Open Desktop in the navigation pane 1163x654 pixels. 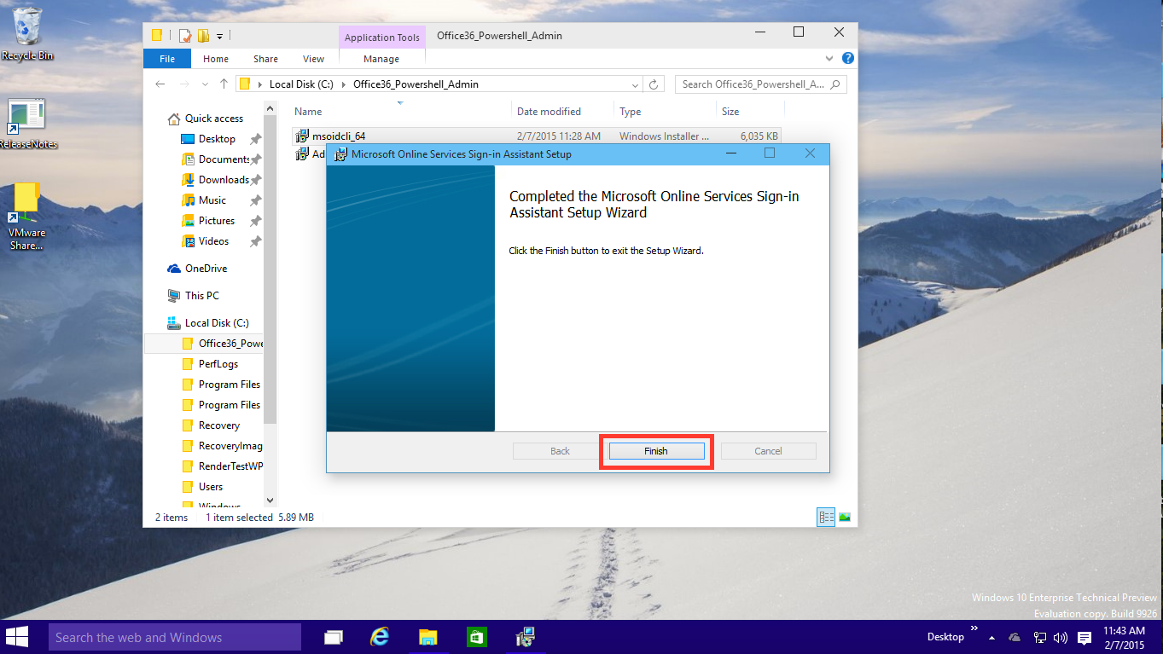coord(217,139)
